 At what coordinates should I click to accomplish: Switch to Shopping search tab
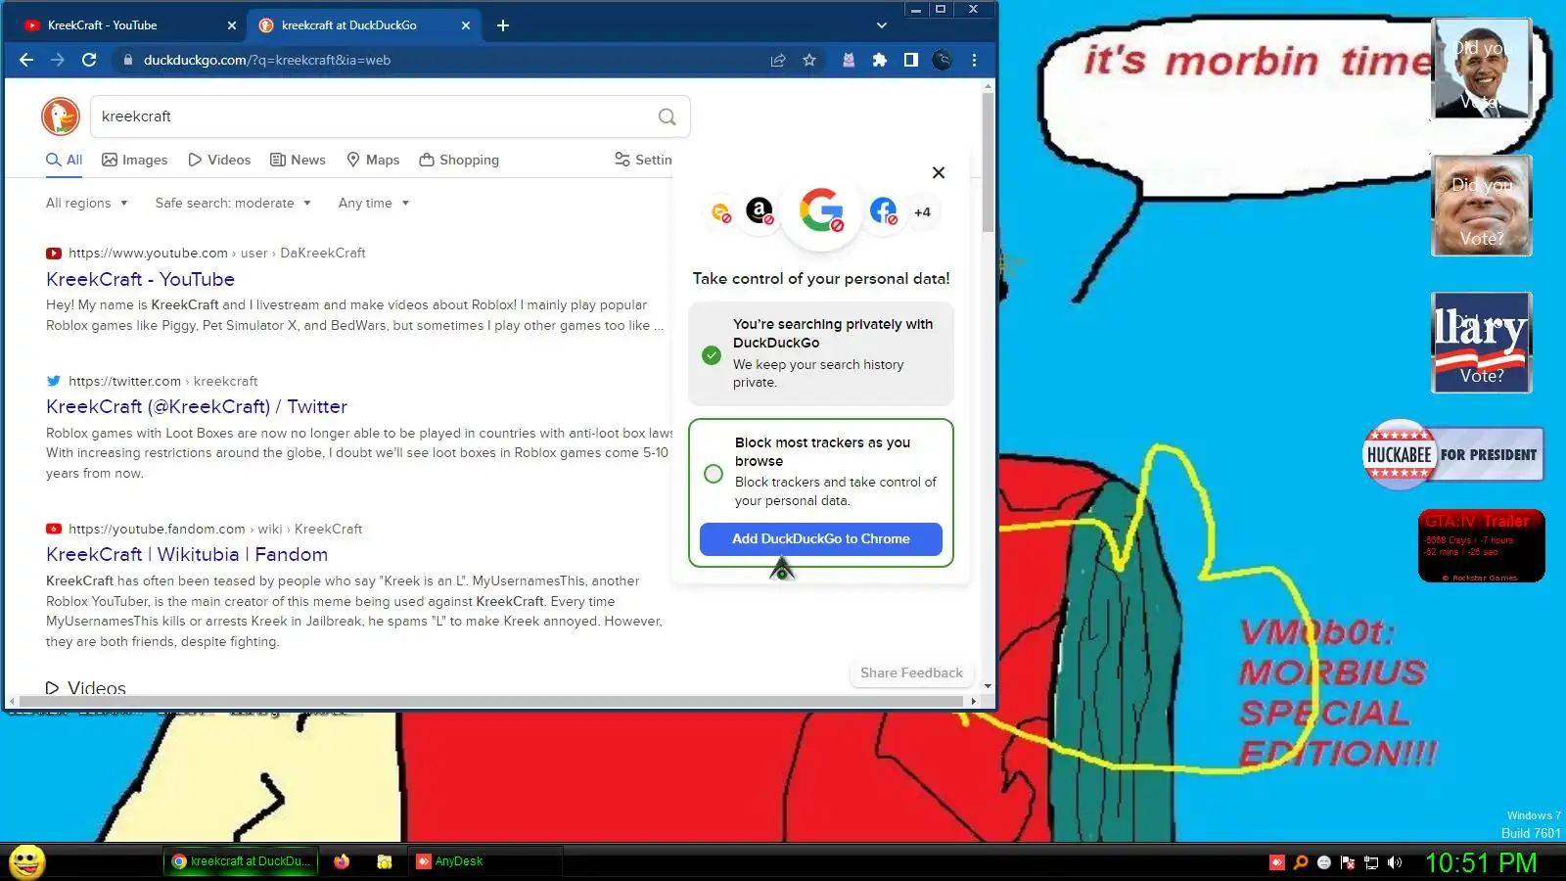(459, 160)
